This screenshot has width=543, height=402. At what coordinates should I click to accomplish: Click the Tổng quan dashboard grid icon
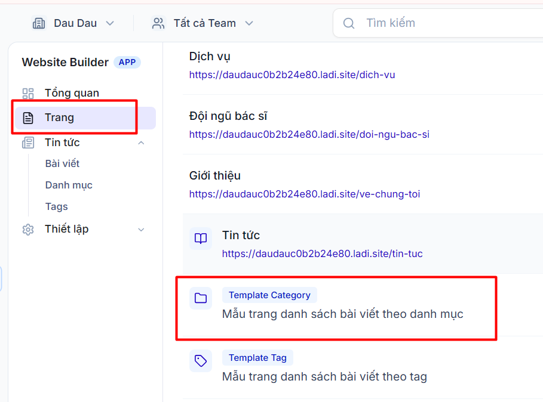click(x=28, y=93)
